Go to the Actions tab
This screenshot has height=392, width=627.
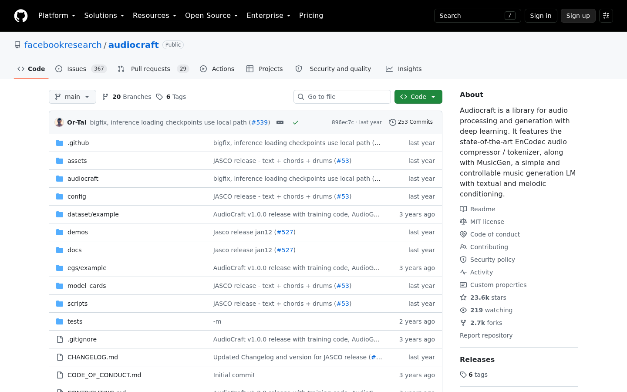(x=217, y=69)
